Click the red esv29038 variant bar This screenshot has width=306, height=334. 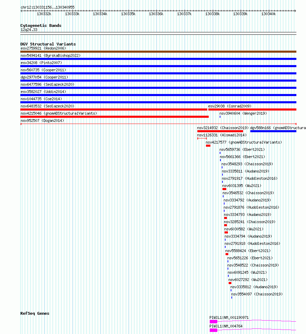tap(252, 109)
